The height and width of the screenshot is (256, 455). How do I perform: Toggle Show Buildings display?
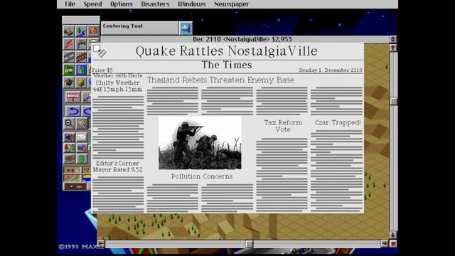coord(72,170)
